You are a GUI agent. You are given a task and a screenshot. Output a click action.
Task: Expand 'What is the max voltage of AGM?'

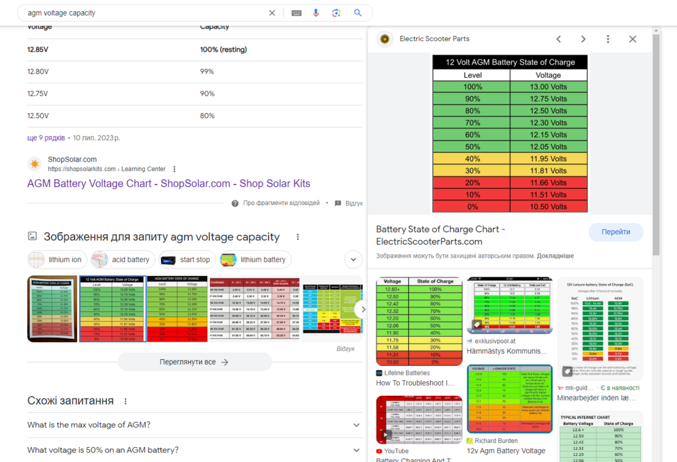pyautogui.click(x=357, y=425)
